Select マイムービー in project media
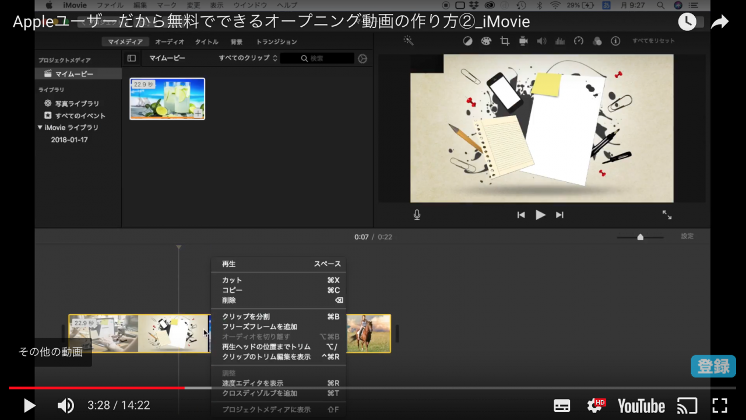 78,74
